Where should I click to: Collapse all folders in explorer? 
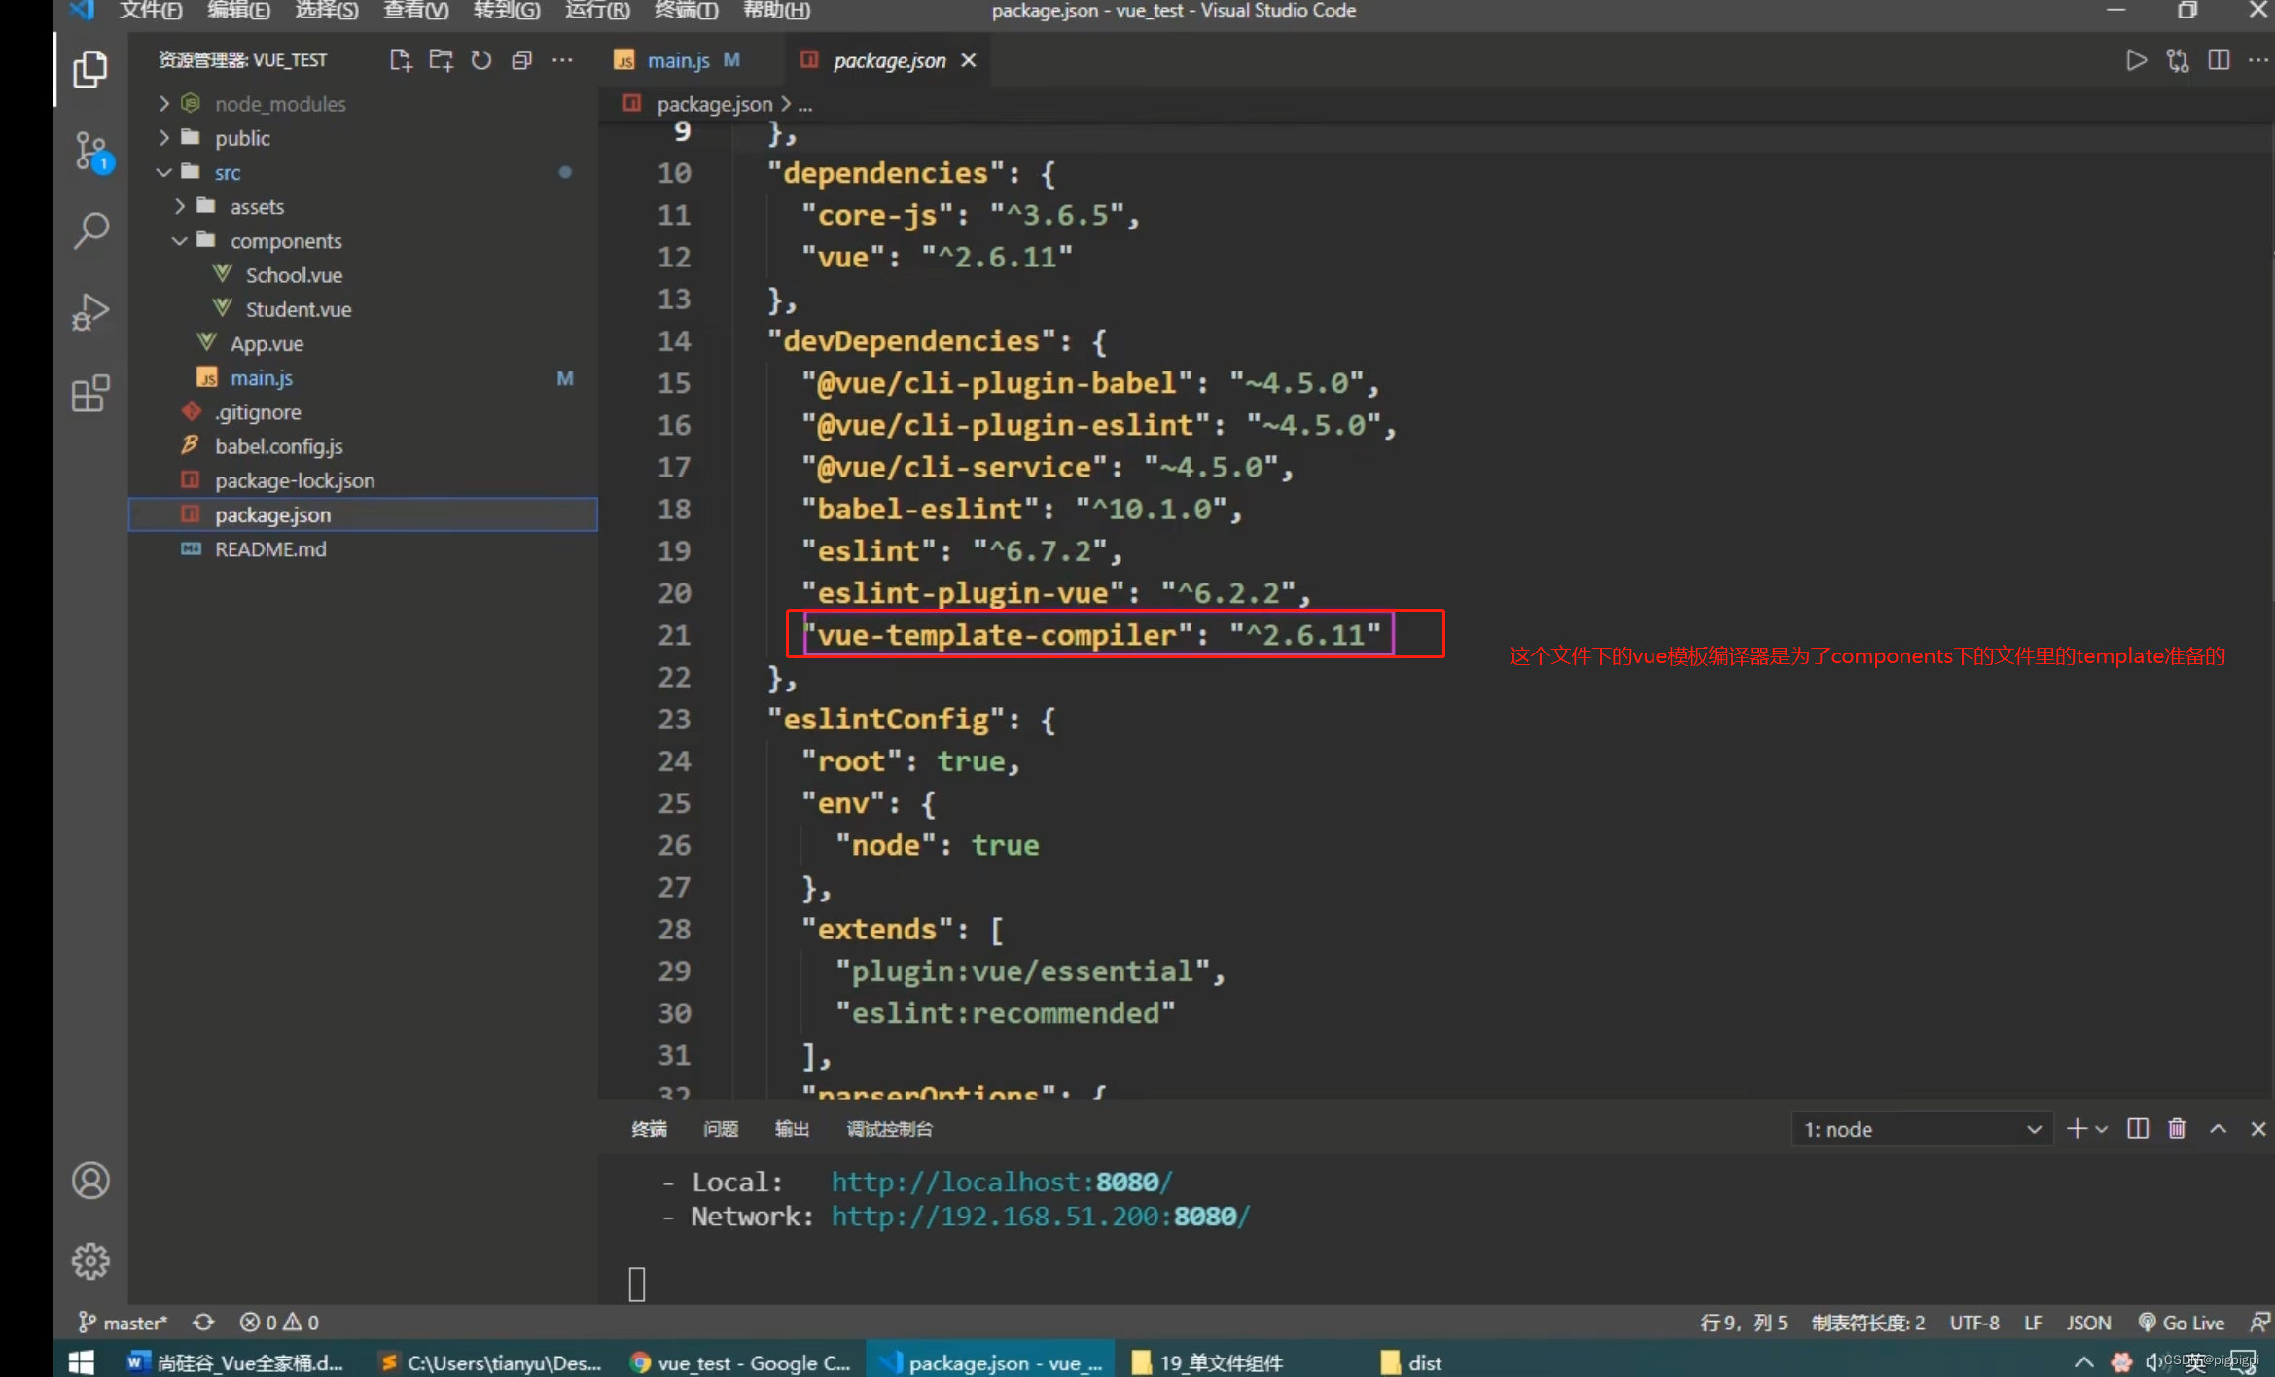pos(521,60)
